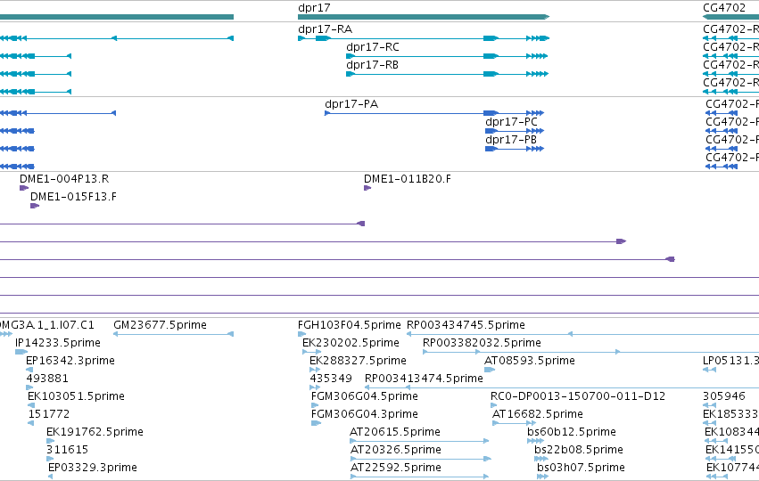This screenshot has height=481, width=759.
Task: Select the EK103051.5prime label
Action: pos(76,396)
